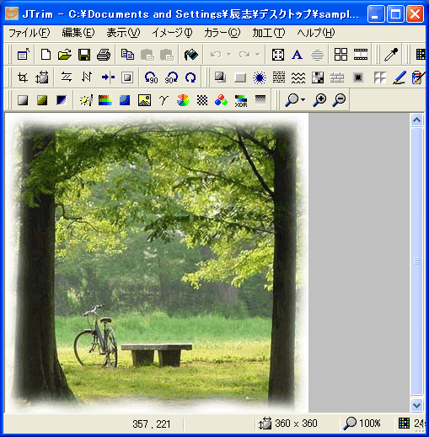Viewport: 429px width, 437px height.
Task: Pick the eyedropper color picker tool
Action: click(x=391, y=55)
